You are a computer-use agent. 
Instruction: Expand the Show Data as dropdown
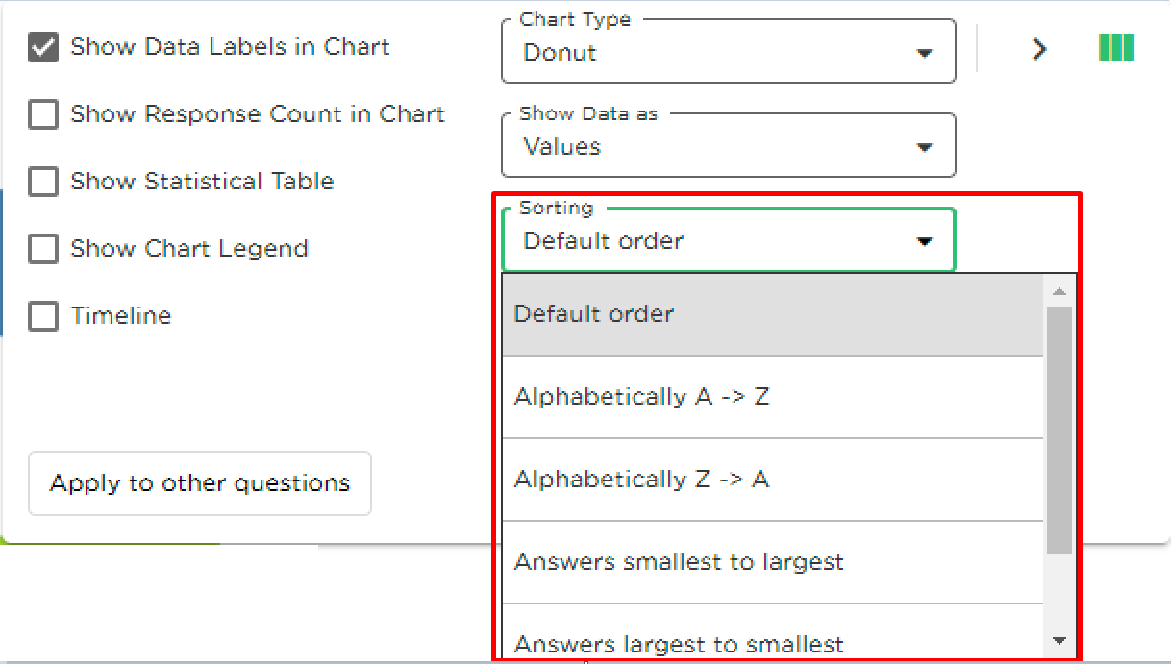[729, 145]
